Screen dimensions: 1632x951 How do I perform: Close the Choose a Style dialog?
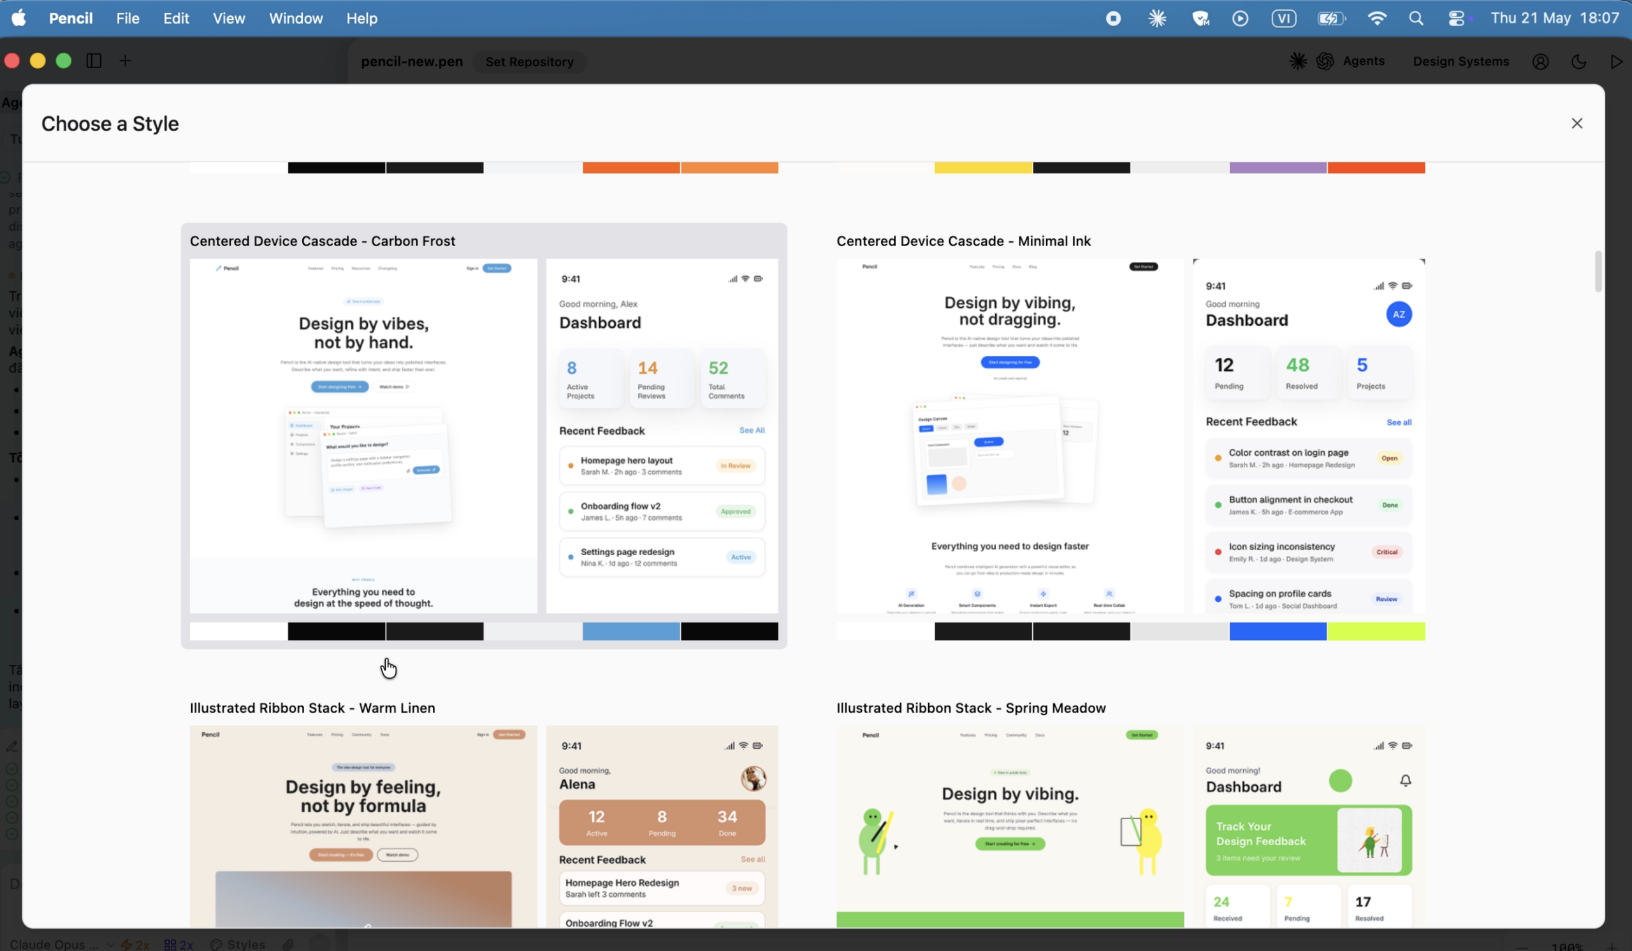point(1577,123)
